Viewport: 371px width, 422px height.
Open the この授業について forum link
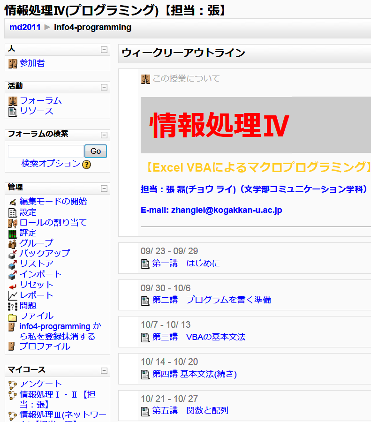pyautogui.click(x=186, y=79)
